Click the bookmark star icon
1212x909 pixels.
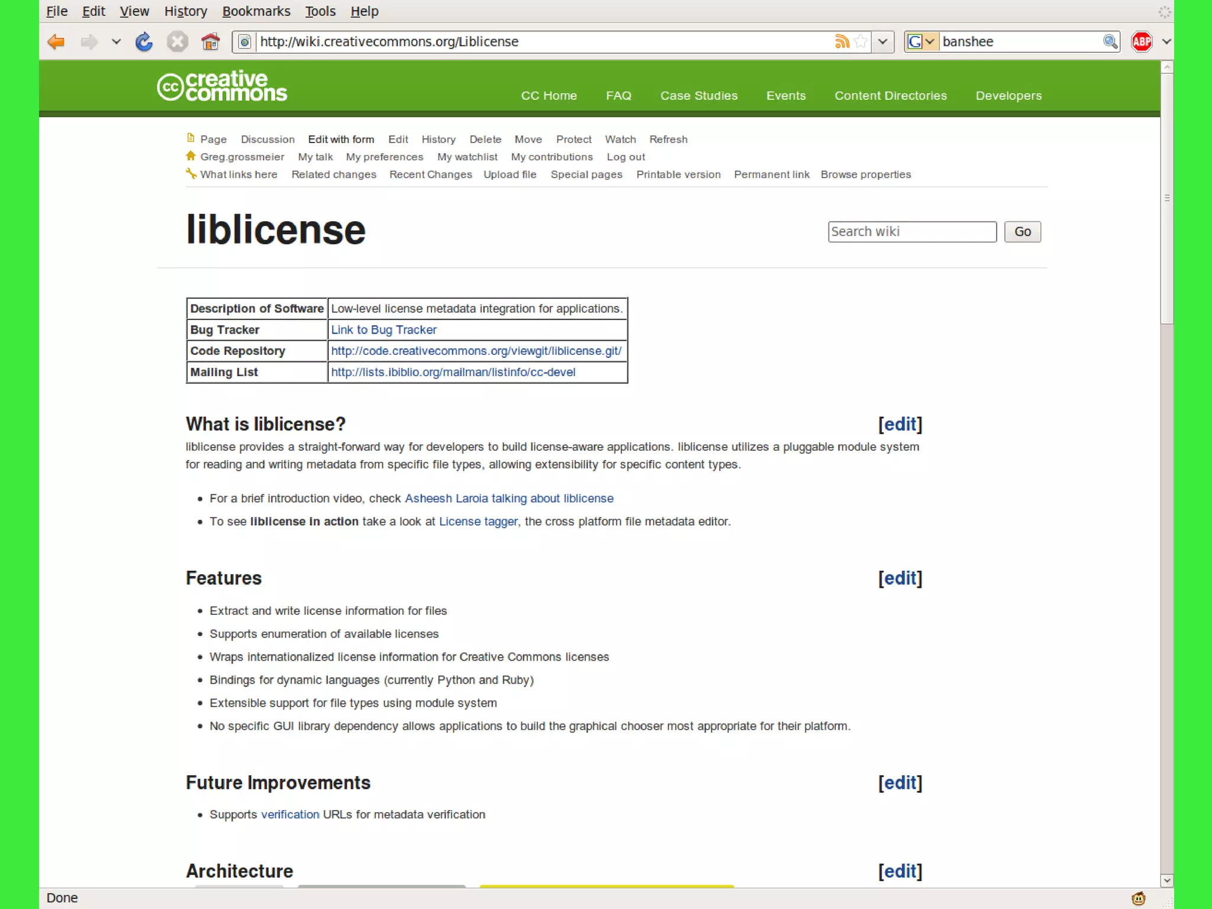861,41
